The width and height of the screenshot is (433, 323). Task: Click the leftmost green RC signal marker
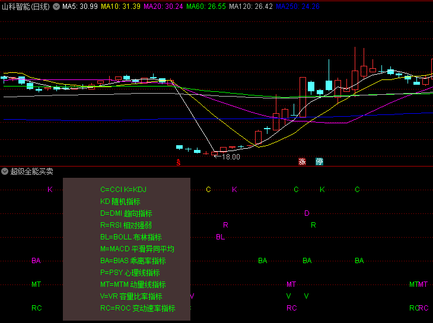pos(37,308)
